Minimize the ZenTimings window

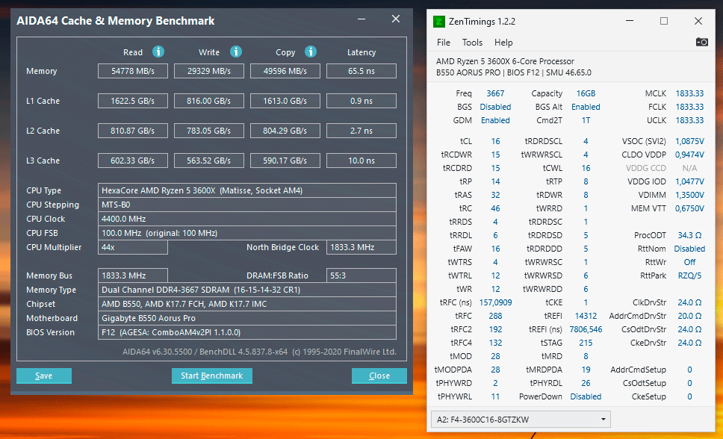coord(630,21)
